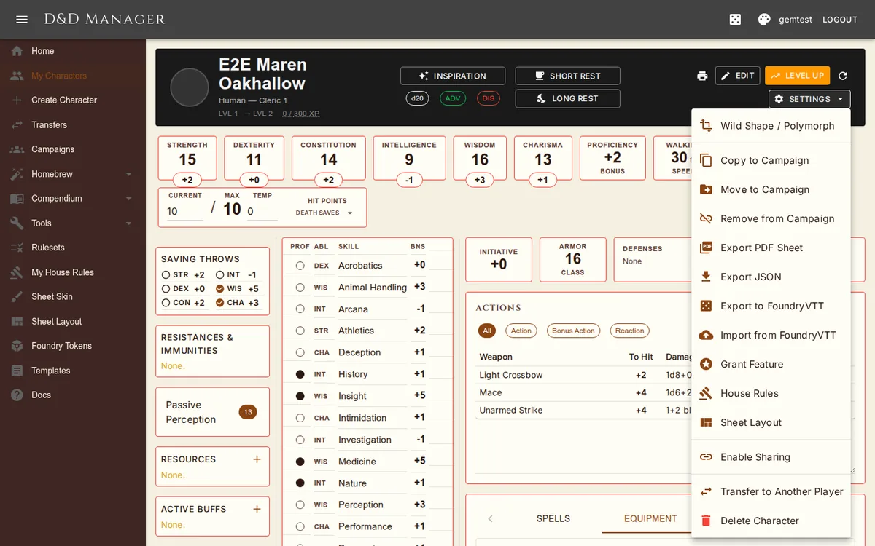Uncheck WIS saving throw proficiency
Image resolution: width=875 pixels, height=546 pixels.
coord(220,289)
